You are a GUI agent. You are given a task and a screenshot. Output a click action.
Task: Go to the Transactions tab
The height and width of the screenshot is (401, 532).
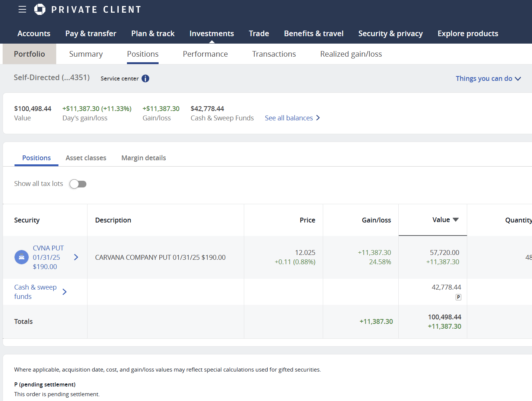pyautogui.click(x=274, y=54)
